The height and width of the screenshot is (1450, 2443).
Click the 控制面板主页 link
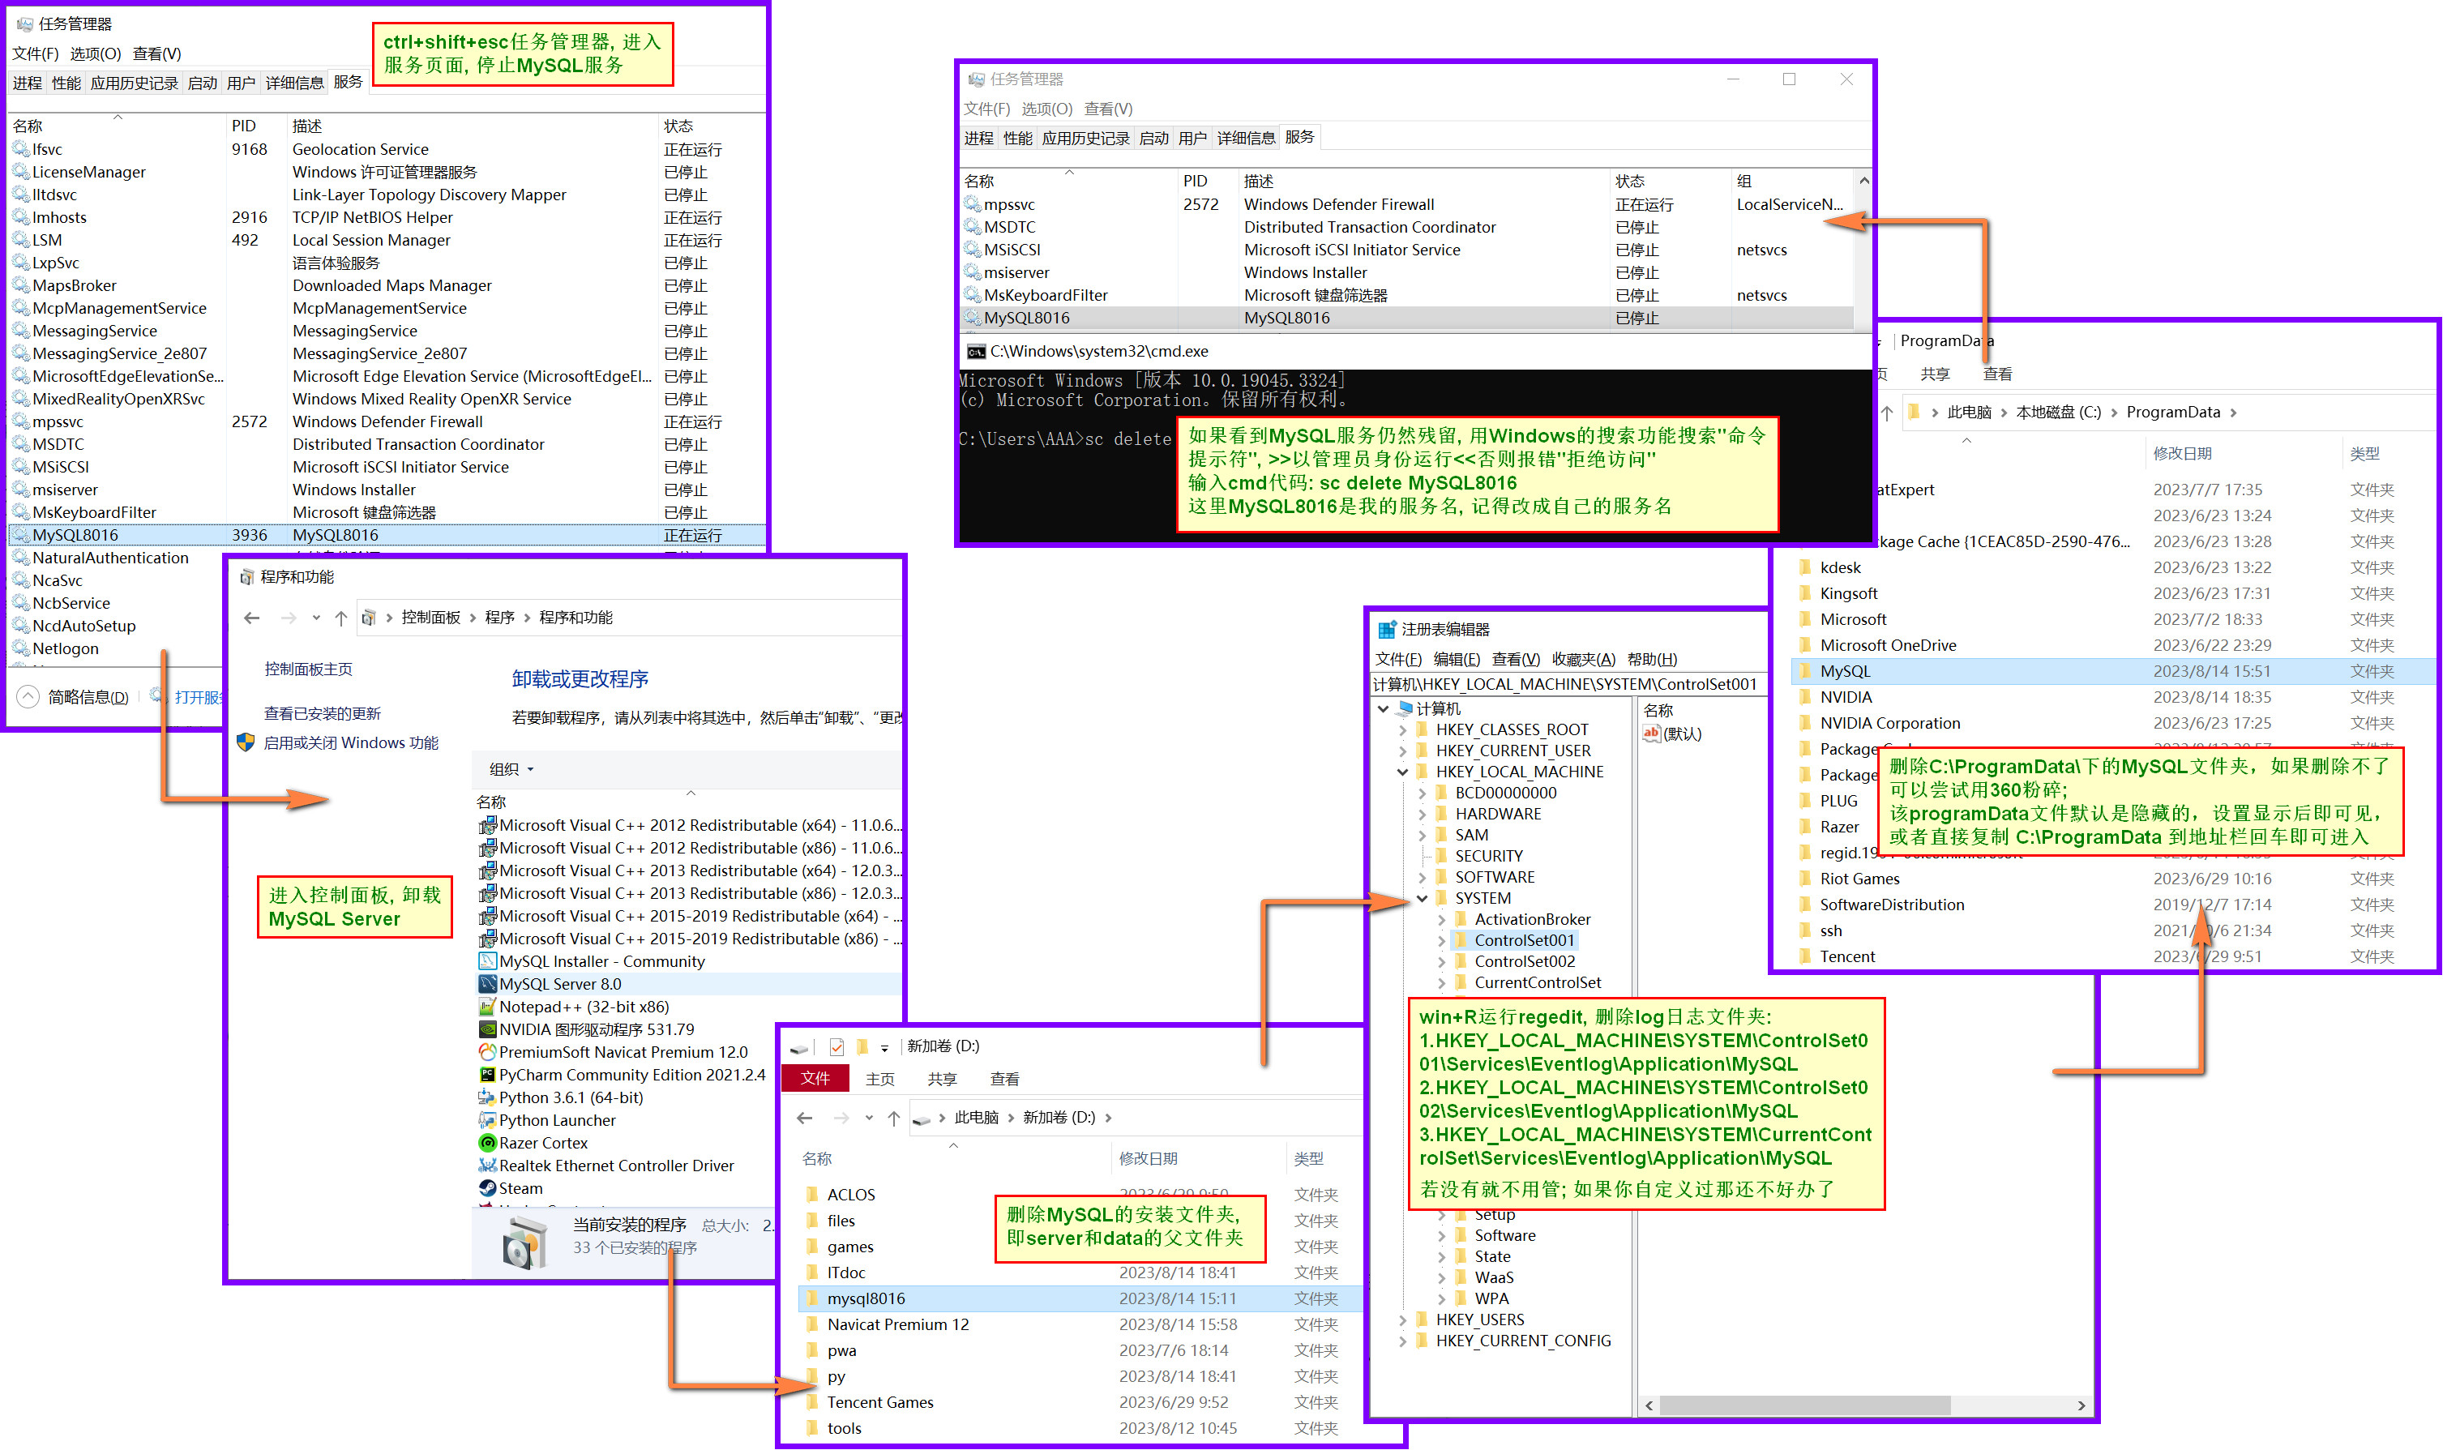308,669
